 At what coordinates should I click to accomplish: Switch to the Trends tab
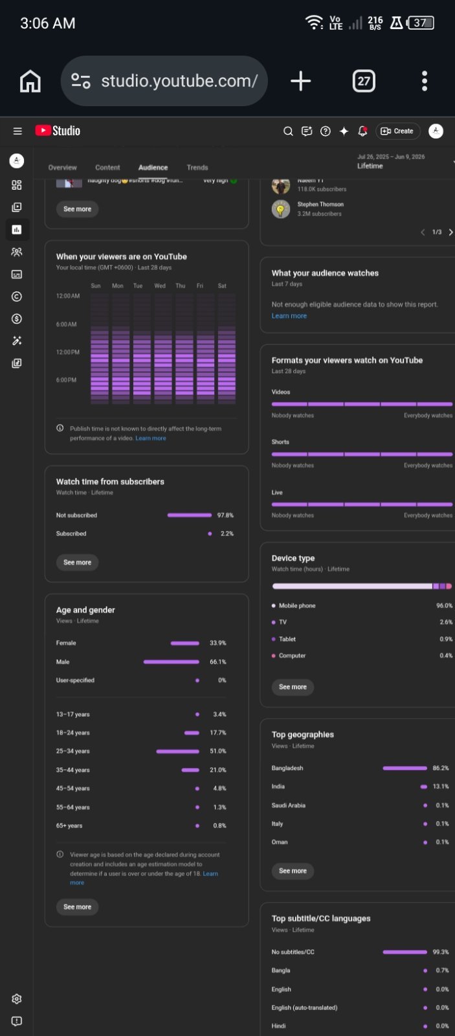[197, 167]
